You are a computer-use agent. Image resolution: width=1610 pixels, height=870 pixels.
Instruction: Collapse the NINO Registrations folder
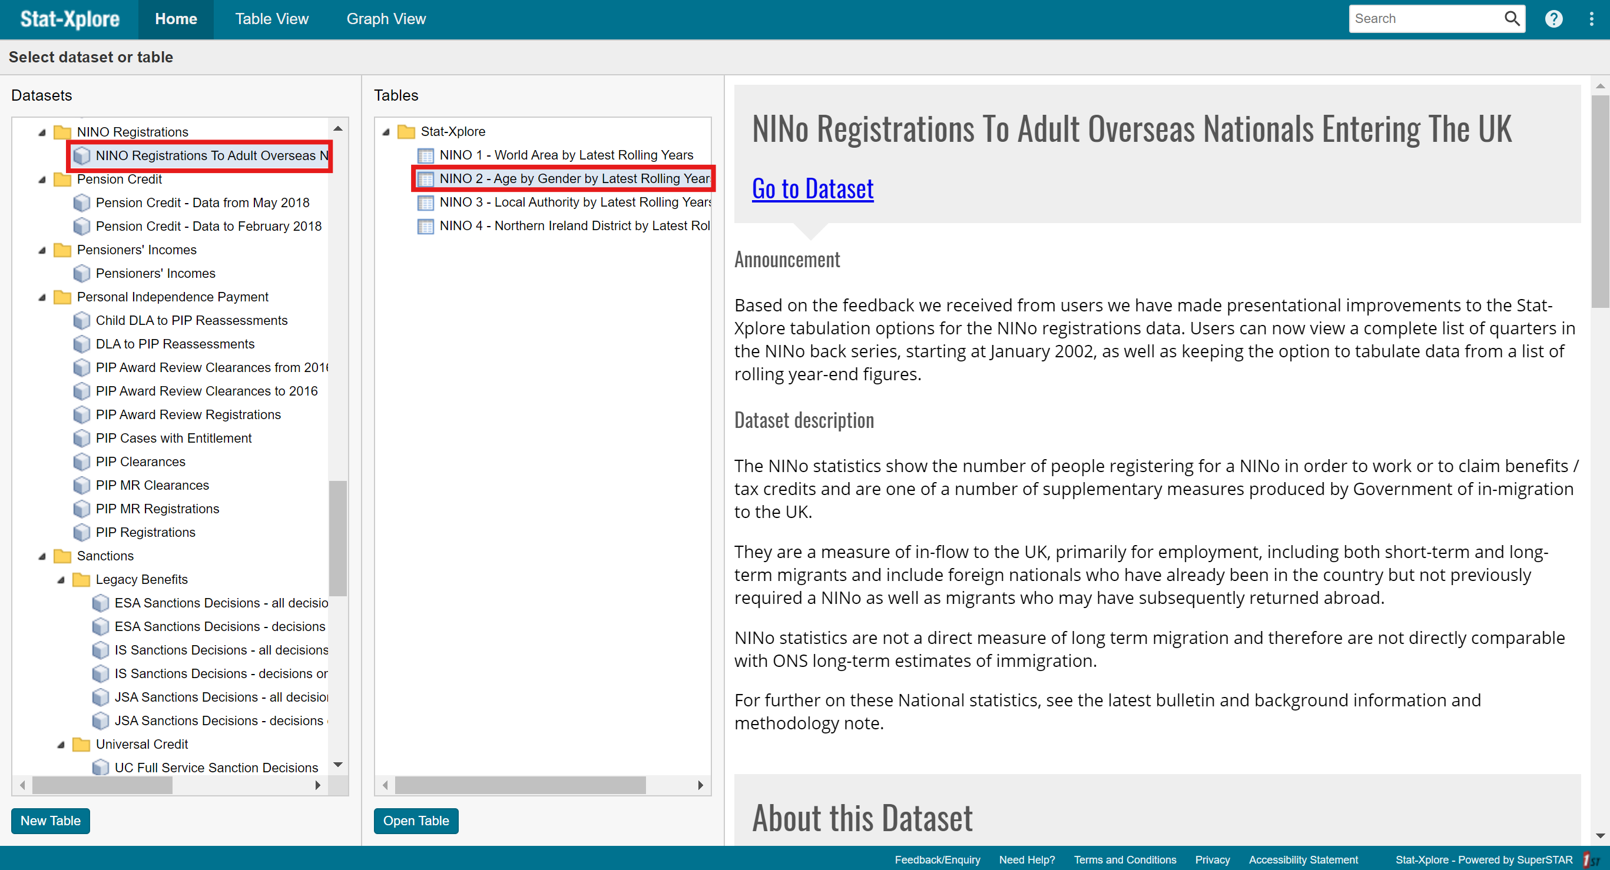pos(42,132)
